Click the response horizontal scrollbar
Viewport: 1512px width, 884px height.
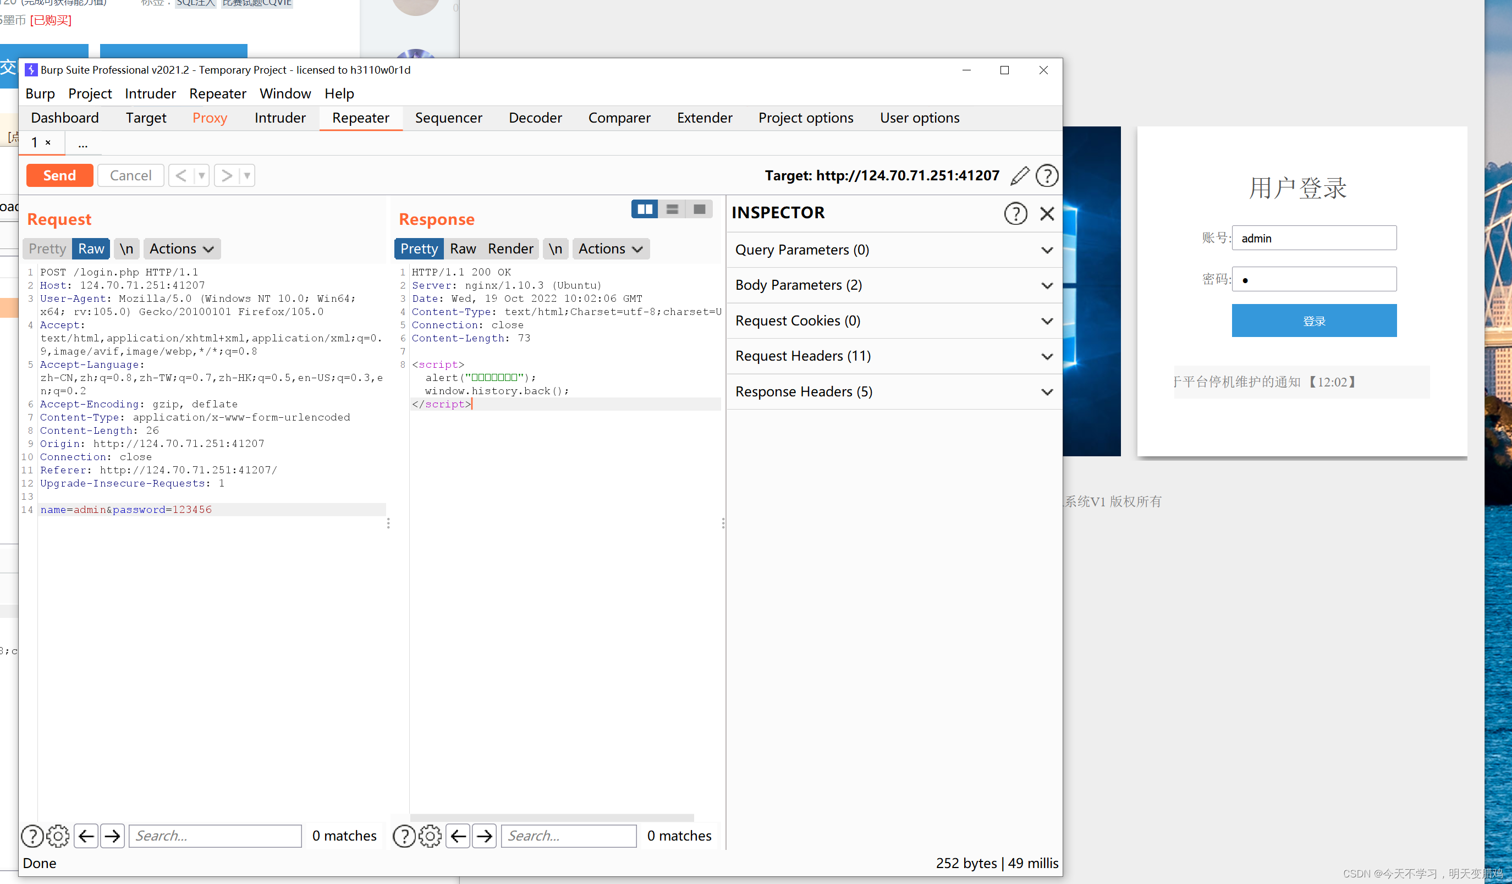[x=552, y=817]
